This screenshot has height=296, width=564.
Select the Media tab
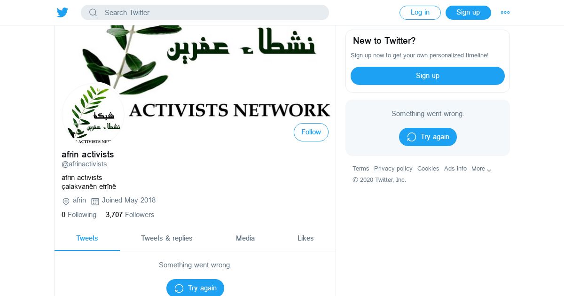(x=245, y=238)
